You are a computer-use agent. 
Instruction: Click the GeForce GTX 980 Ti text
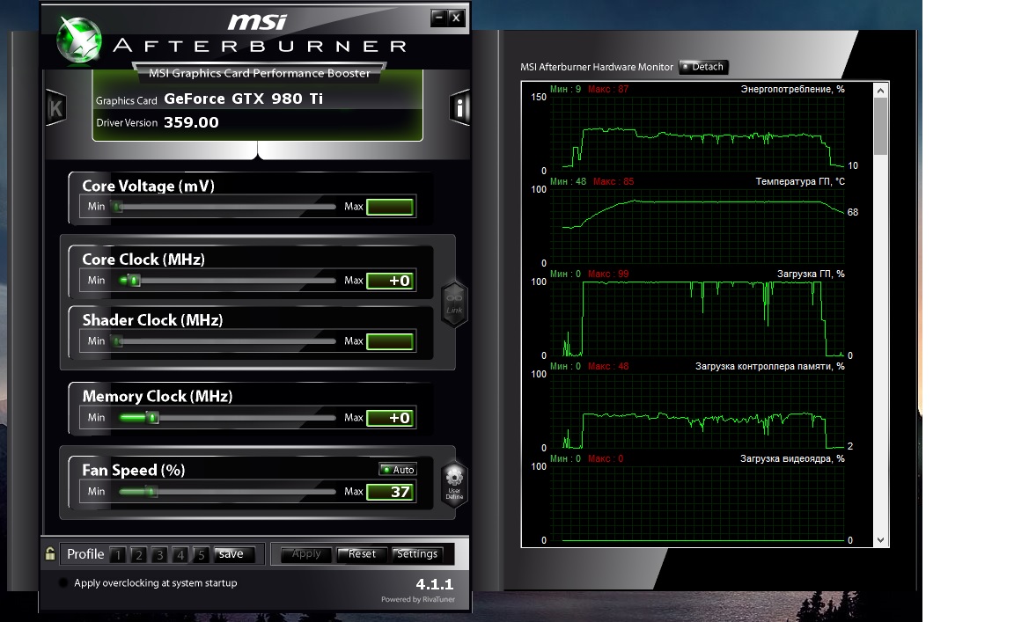[x=243, y=99]
